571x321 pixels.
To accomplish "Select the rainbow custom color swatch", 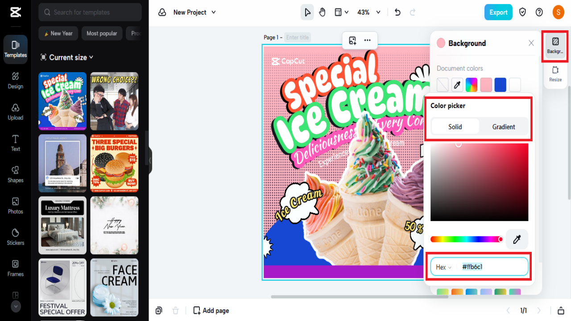I will coord(472,85).
